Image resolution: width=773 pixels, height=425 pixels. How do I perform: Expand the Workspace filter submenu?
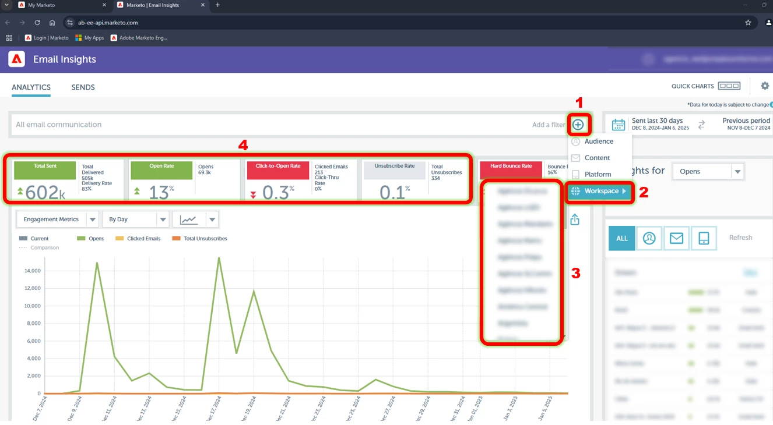(x=600, y=191)
